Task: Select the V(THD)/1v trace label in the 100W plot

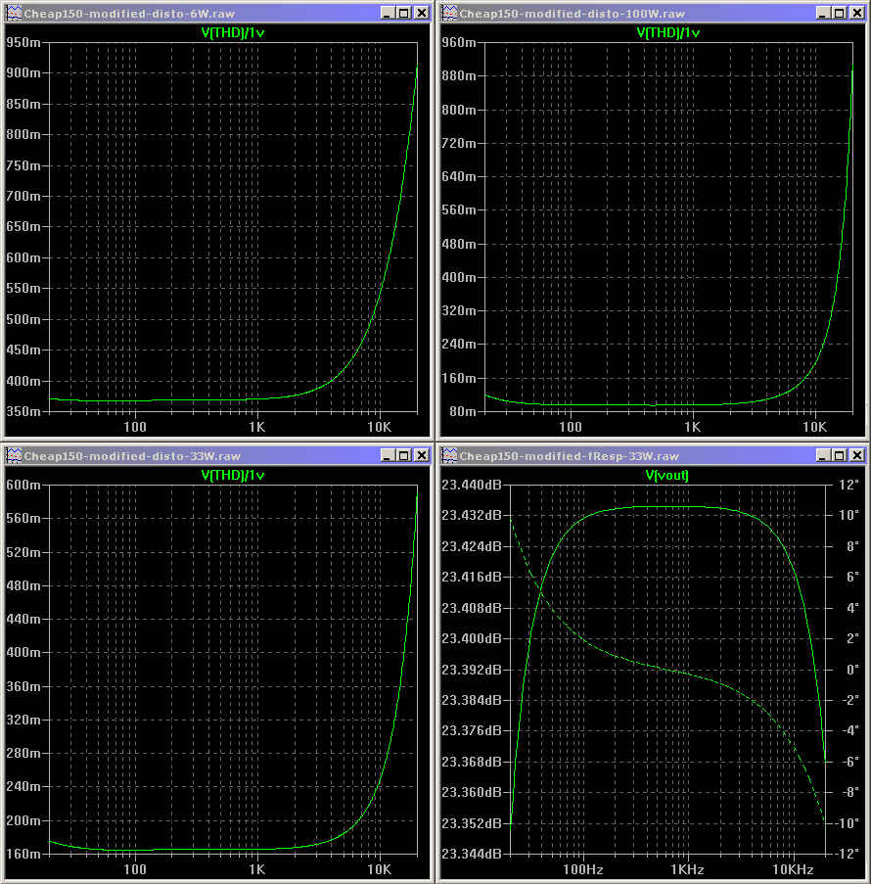Action: click(x=668, y=32)
